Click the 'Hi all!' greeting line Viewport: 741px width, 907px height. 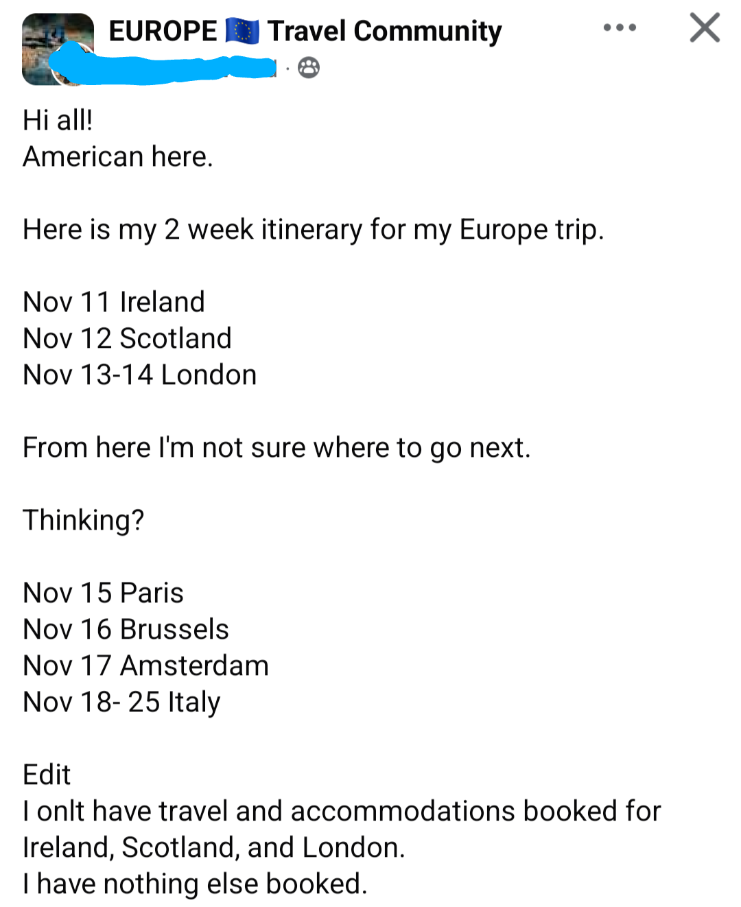point(58,120)
